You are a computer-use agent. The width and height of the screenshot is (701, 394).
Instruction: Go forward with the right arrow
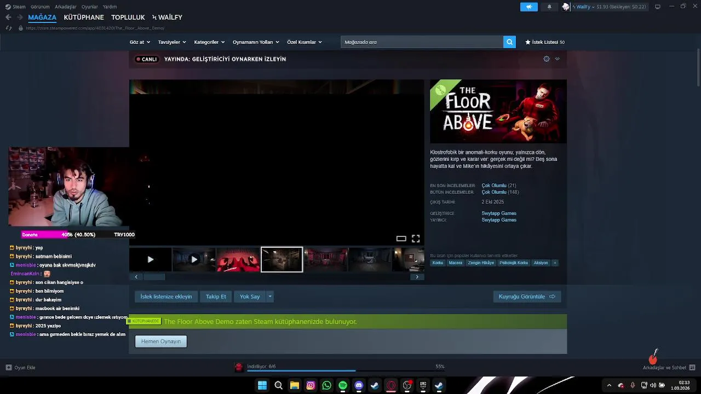coord(20,17)
